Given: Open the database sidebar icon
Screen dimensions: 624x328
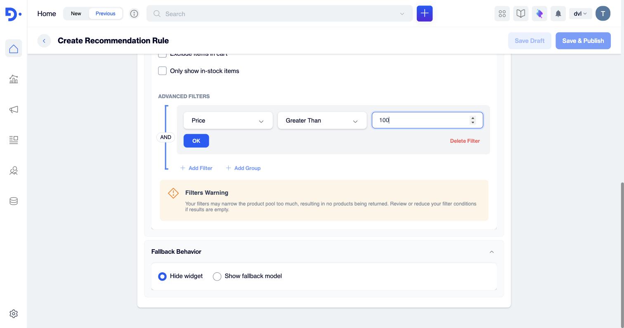Looking at the screenshot, I should (x=14, y=201).
